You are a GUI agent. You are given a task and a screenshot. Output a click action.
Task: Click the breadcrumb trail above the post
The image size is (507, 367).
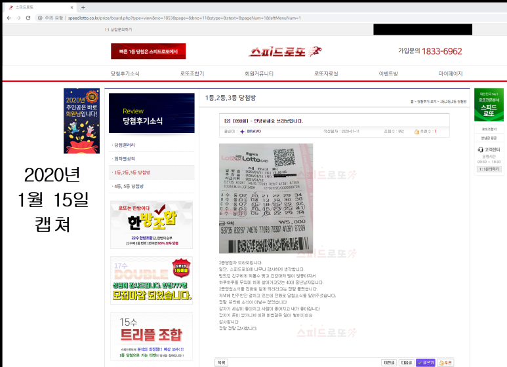(438, 102)
